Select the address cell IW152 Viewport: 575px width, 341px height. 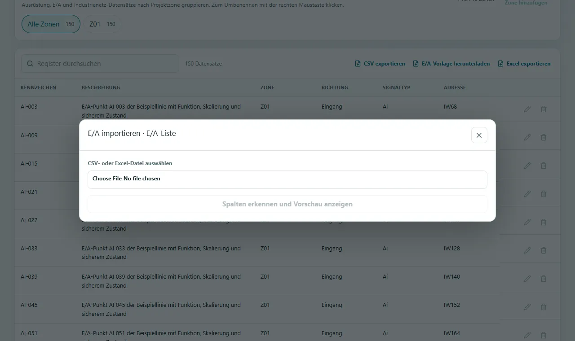(x=452, y=305)
